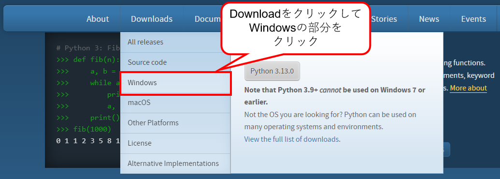
Task: Click the 'Not the OS you are looking for?' text
Action: (x=293, y=114)
